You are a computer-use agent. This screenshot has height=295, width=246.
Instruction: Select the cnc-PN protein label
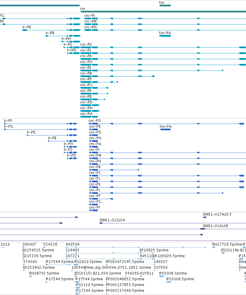95,161
